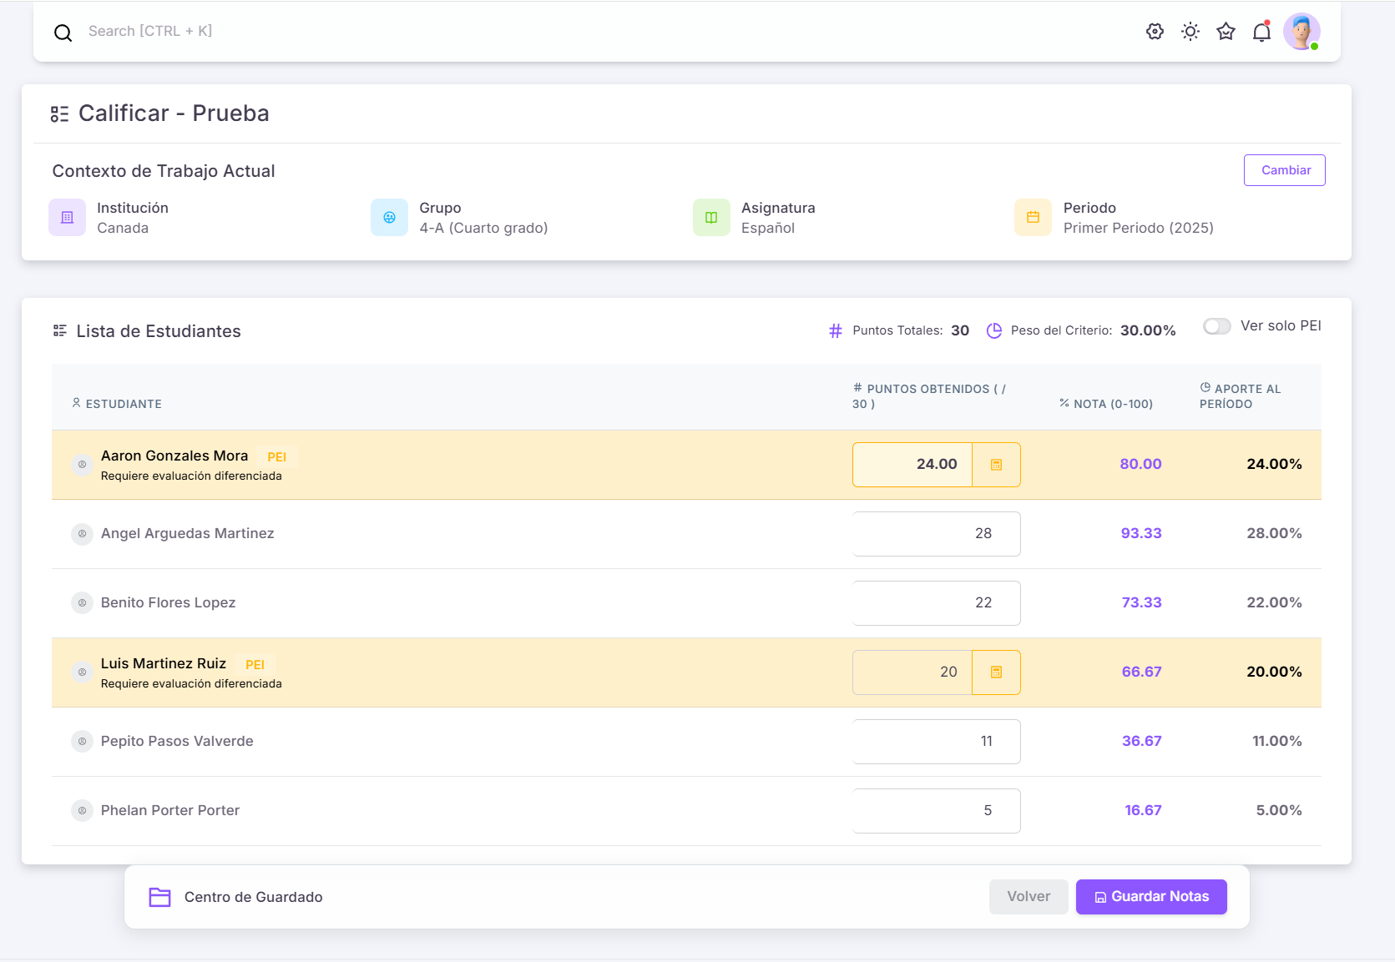Click the Volver button
This screenshot has width=1395, height=962.
pyautogui.click(x=1028, y=897)
